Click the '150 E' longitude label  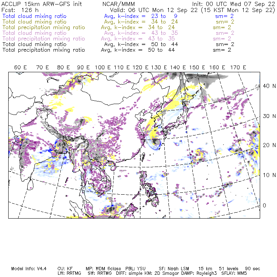(197, 67)
